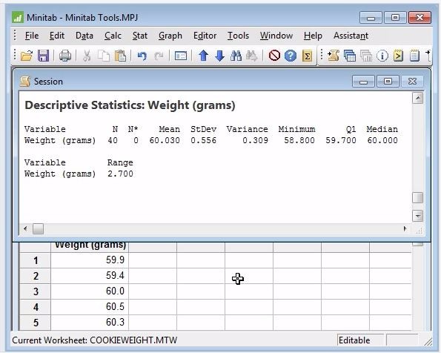Open the File menu
This screenshot has width=441, height=353.
32,36
